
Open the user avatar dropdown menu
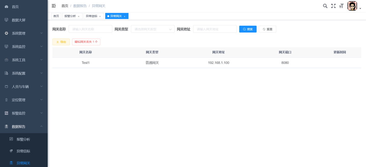352,6
